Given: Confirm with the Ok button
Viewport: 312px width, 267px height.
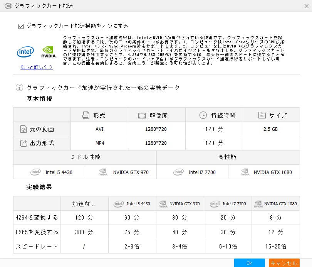Looking at the screenshot, I should click(250, 263).
